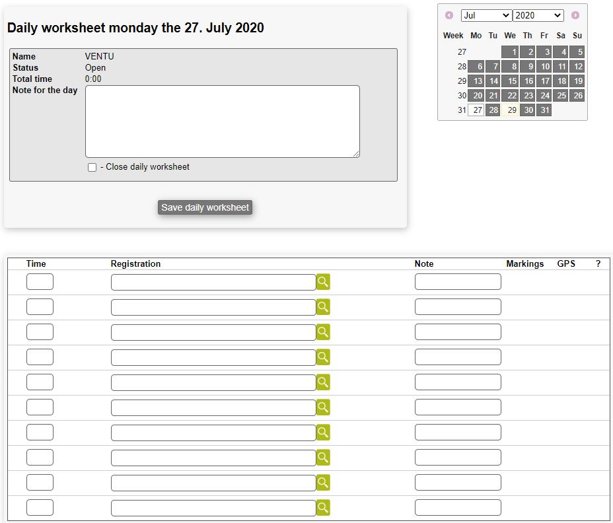Click the search icon in the second registration row

click(x=322, y=307)
